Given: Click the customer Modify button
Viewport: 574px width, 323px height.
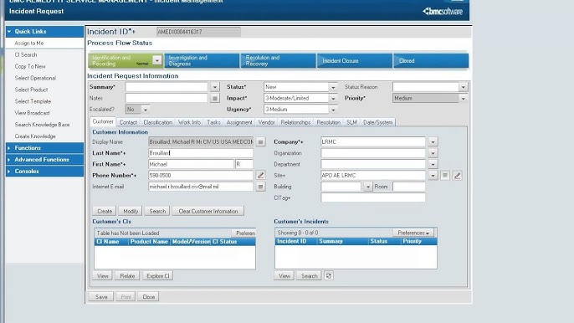Looking at the screenshot, I should pyautogui.click(x=131, y=212).
